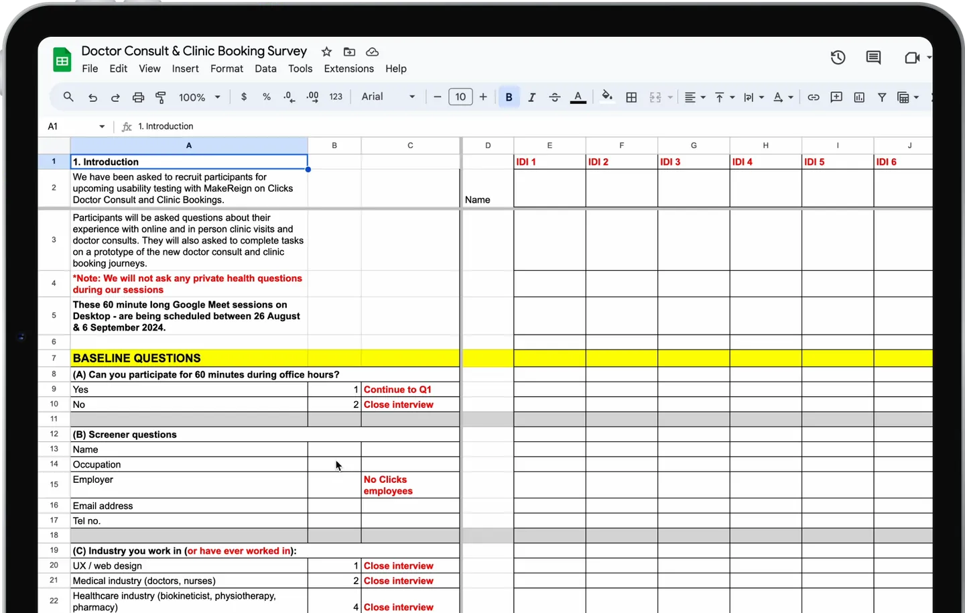Open the Extensions menu

(x=349, y=68)
